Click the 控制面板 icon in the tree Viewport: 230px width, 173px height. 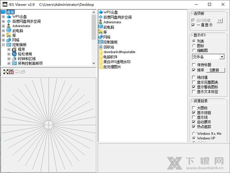click(x=9, y=45)
